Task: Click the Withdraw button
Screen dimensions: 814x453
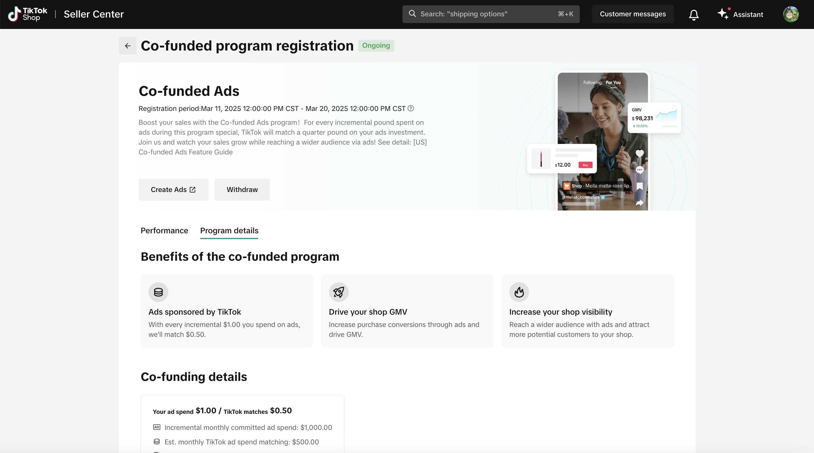Action: [242, 189]
